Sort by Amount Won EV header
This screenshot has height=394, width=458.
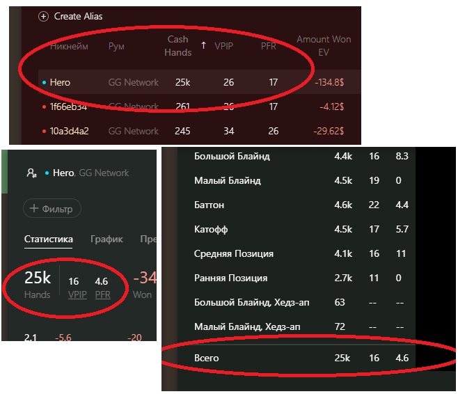pos(324,46)
